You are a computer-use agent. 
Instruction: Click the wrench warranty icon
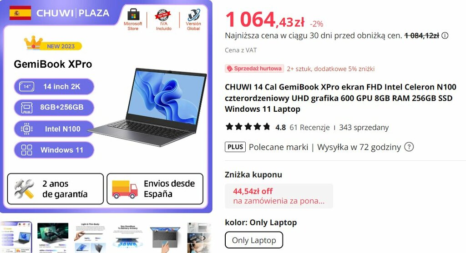[x=24, y=189]
